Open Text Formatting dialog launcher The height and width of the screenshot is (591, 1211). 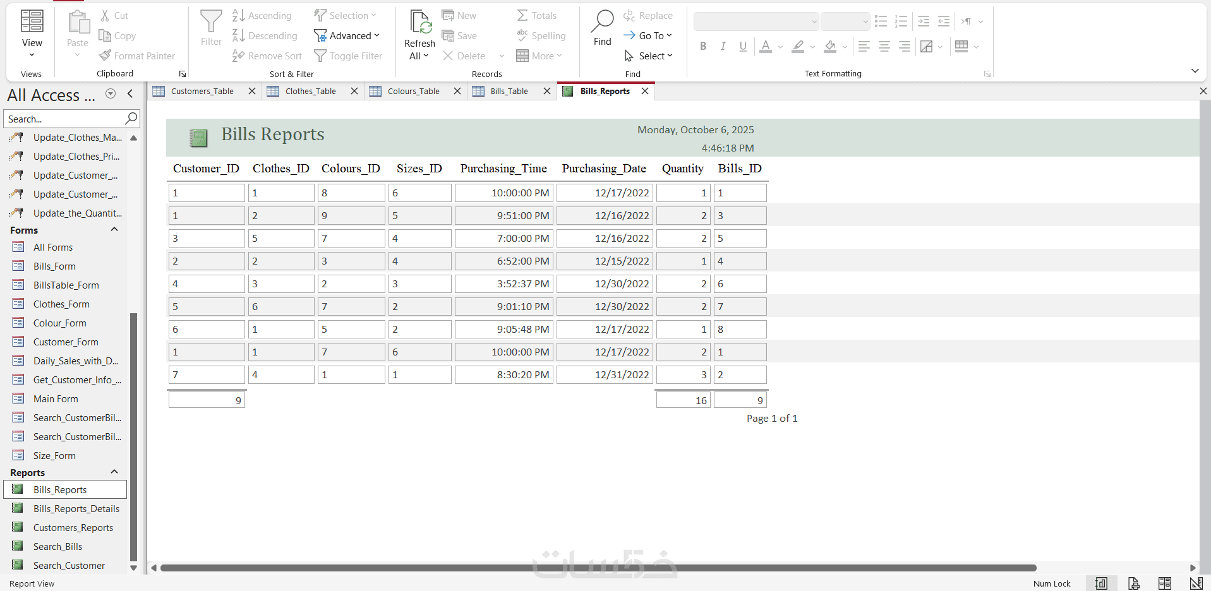(987, 74)
